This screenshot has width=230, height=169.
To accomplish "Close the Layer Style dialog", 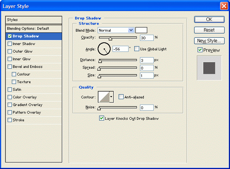I will [x=224, y=6].
